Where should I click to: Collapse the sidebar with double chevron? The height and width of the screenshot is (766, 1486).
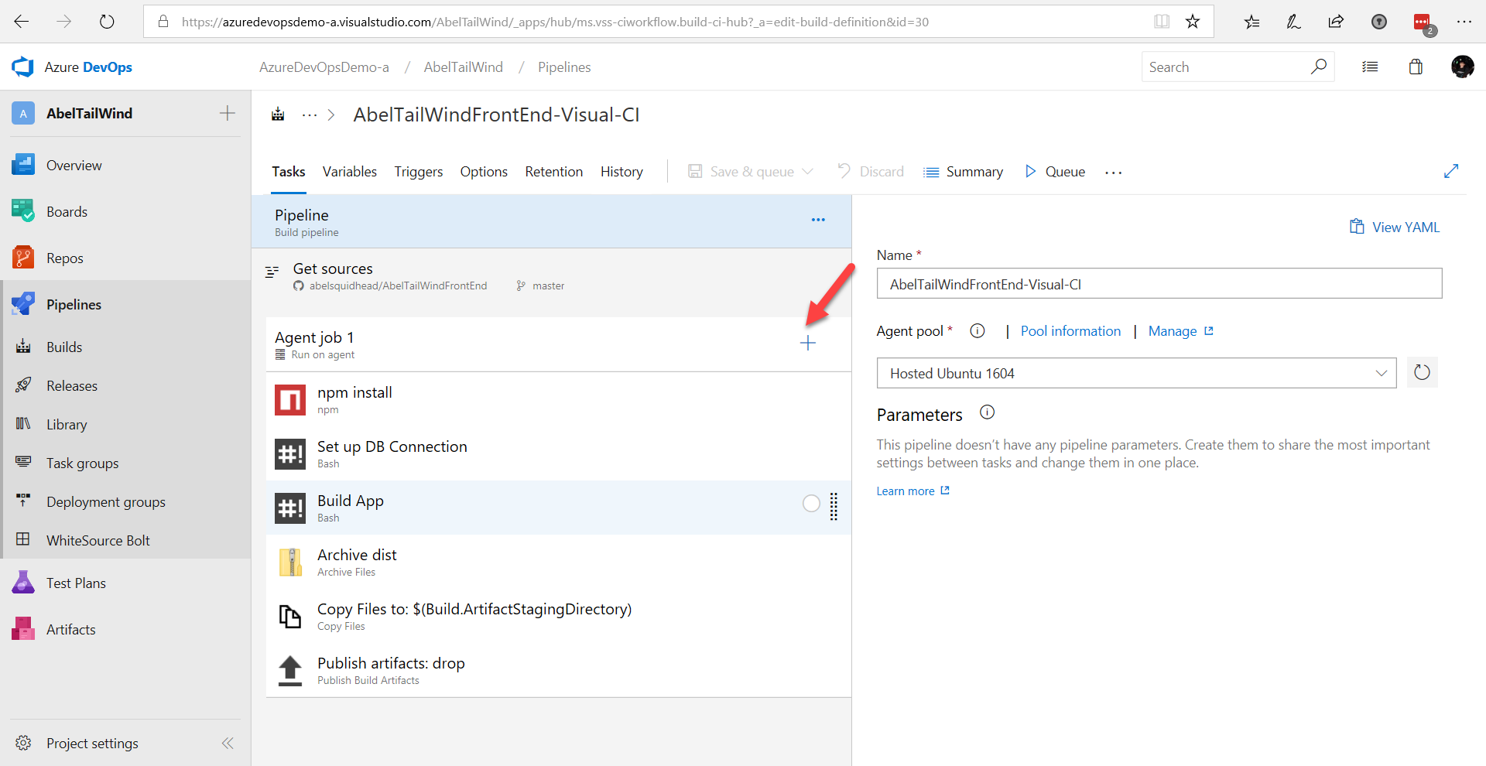click(x=228, y=744)
